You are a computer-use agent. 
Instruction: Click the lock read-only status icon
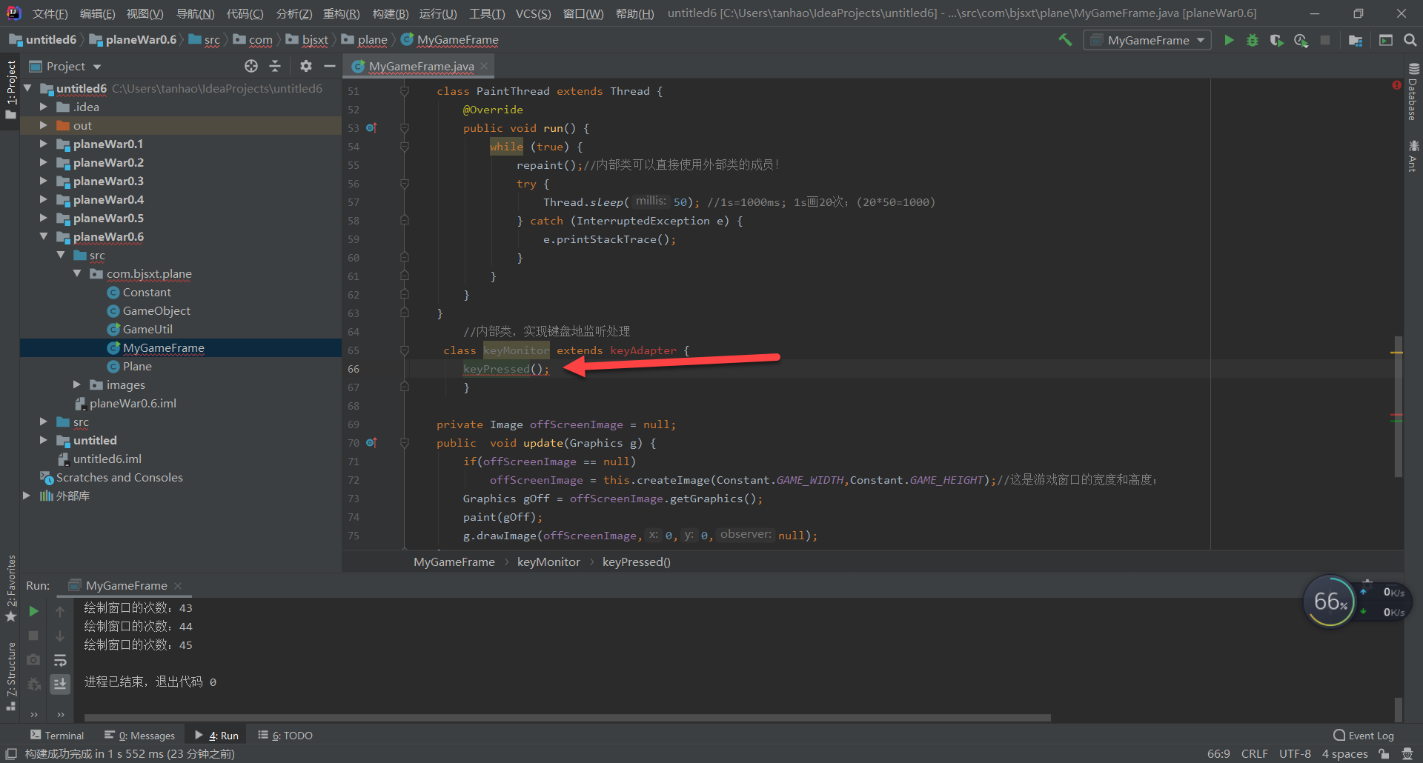[x=1384, y=753]
